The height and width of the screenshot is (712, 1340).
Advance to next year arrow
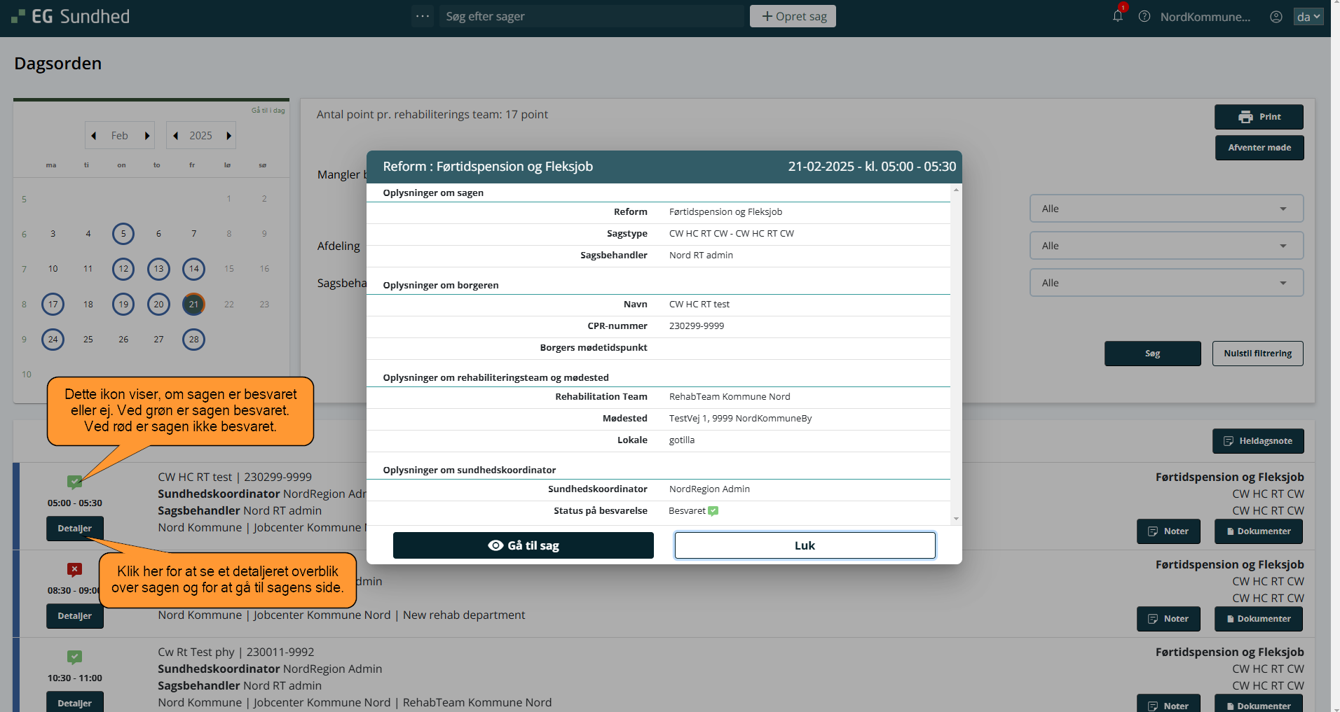(228, 136)
